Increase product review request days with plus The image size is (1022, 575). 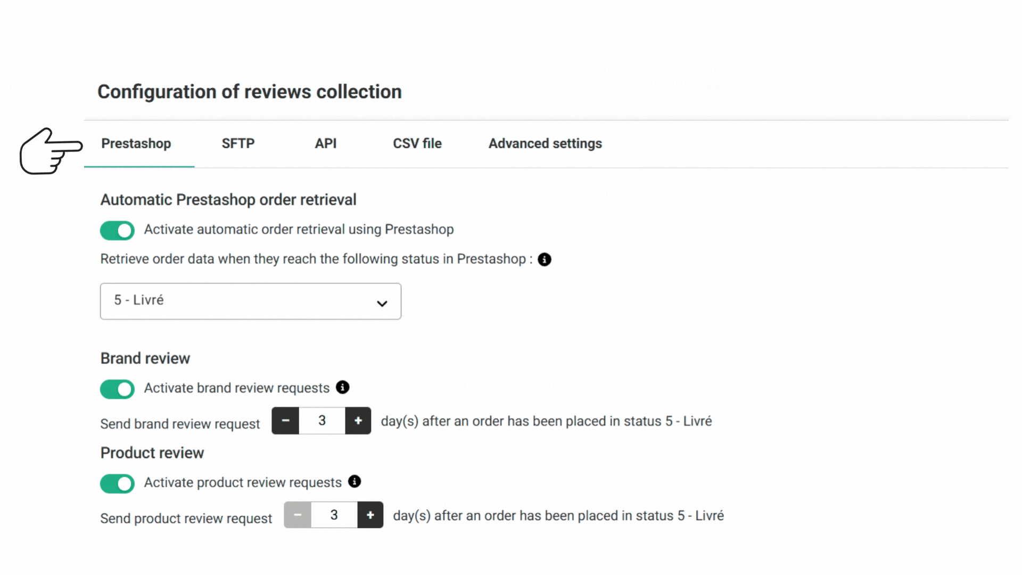click(x=370, y=515)
